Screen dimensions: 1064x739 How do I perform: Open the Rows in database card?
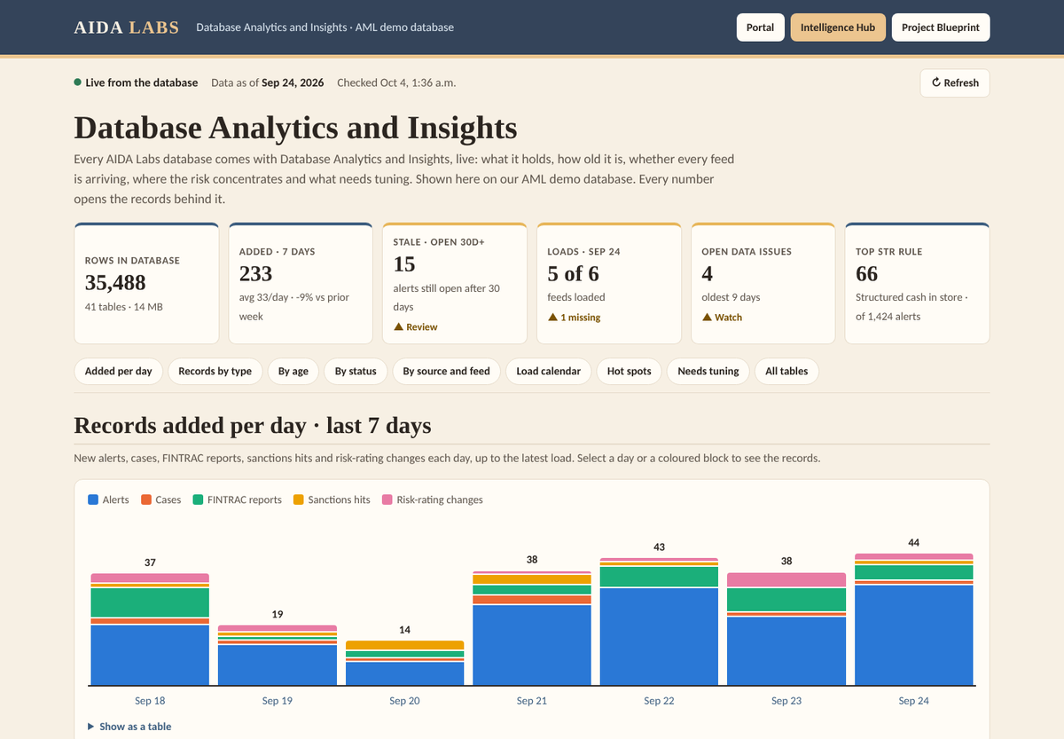[146, 283]
